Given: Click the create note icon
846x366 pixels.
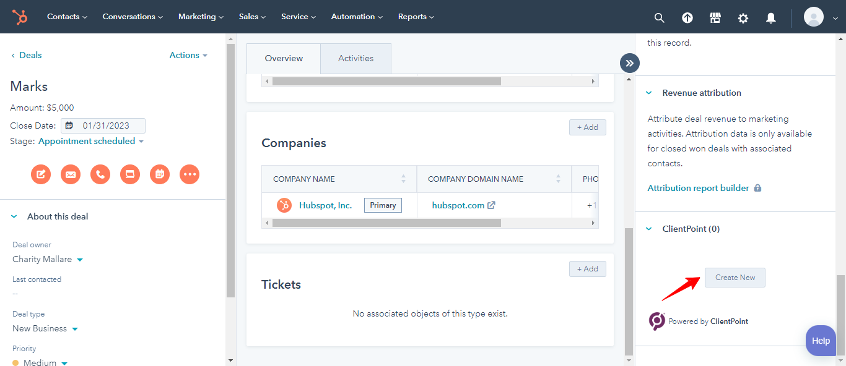Looking at the screenshot, I should coord(41,174).
